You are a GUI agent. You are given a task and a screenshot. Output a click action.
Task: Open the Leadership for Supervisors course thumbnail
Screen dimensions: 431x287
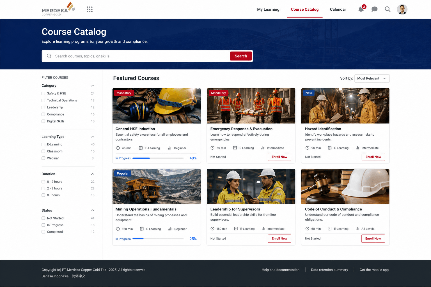tap(251, 186)
